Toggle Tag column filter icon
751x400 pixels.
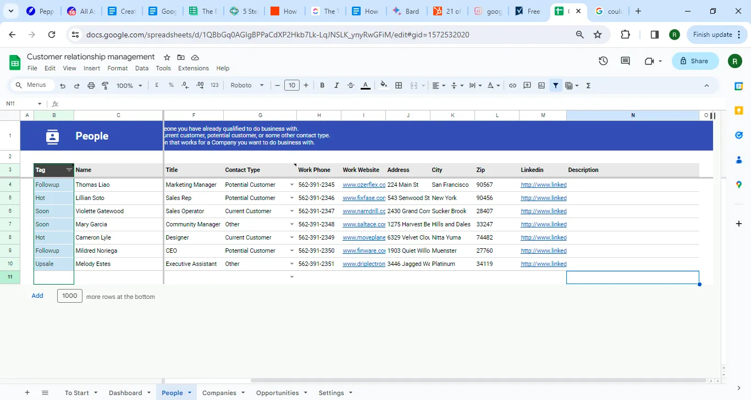[x=69, y=170]
